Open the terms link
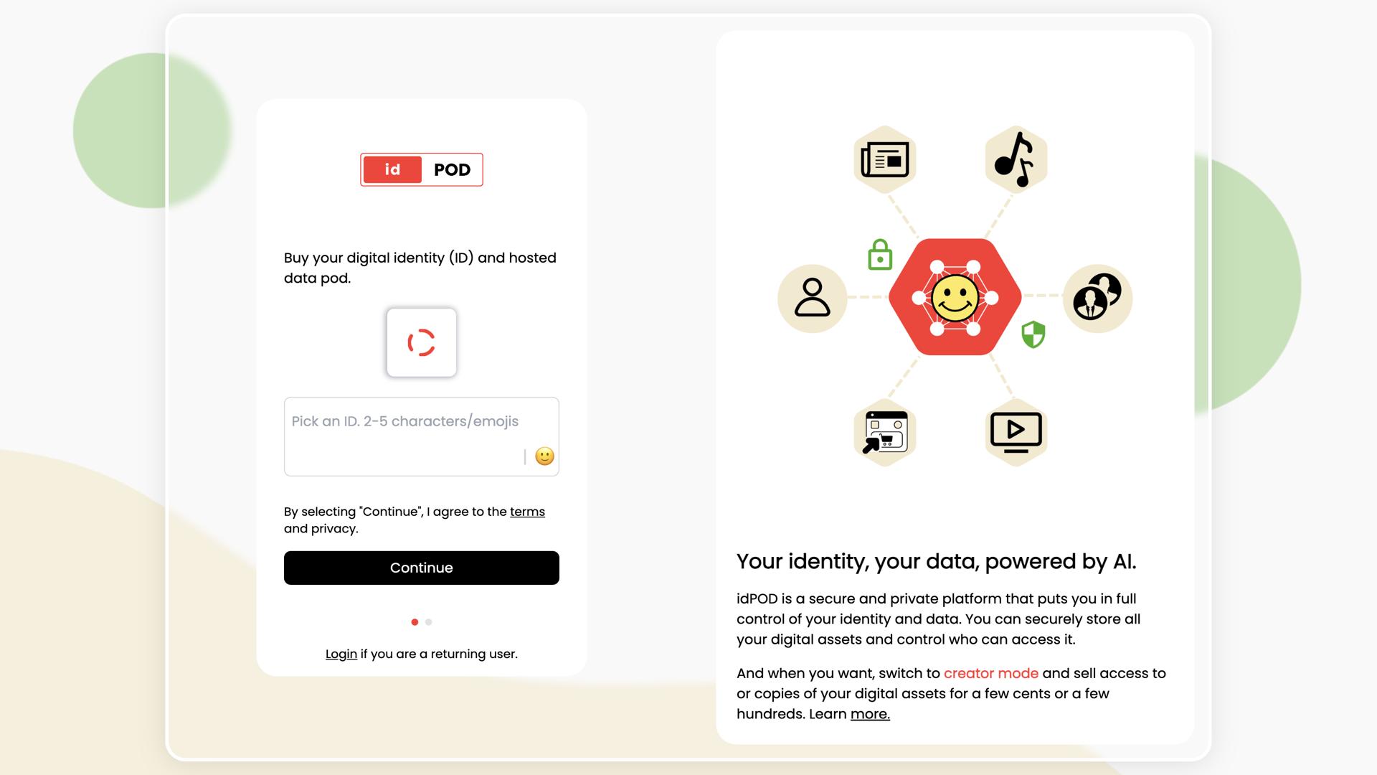The image size is (1377, 775). pyautogui.click(x=527, y=512)
